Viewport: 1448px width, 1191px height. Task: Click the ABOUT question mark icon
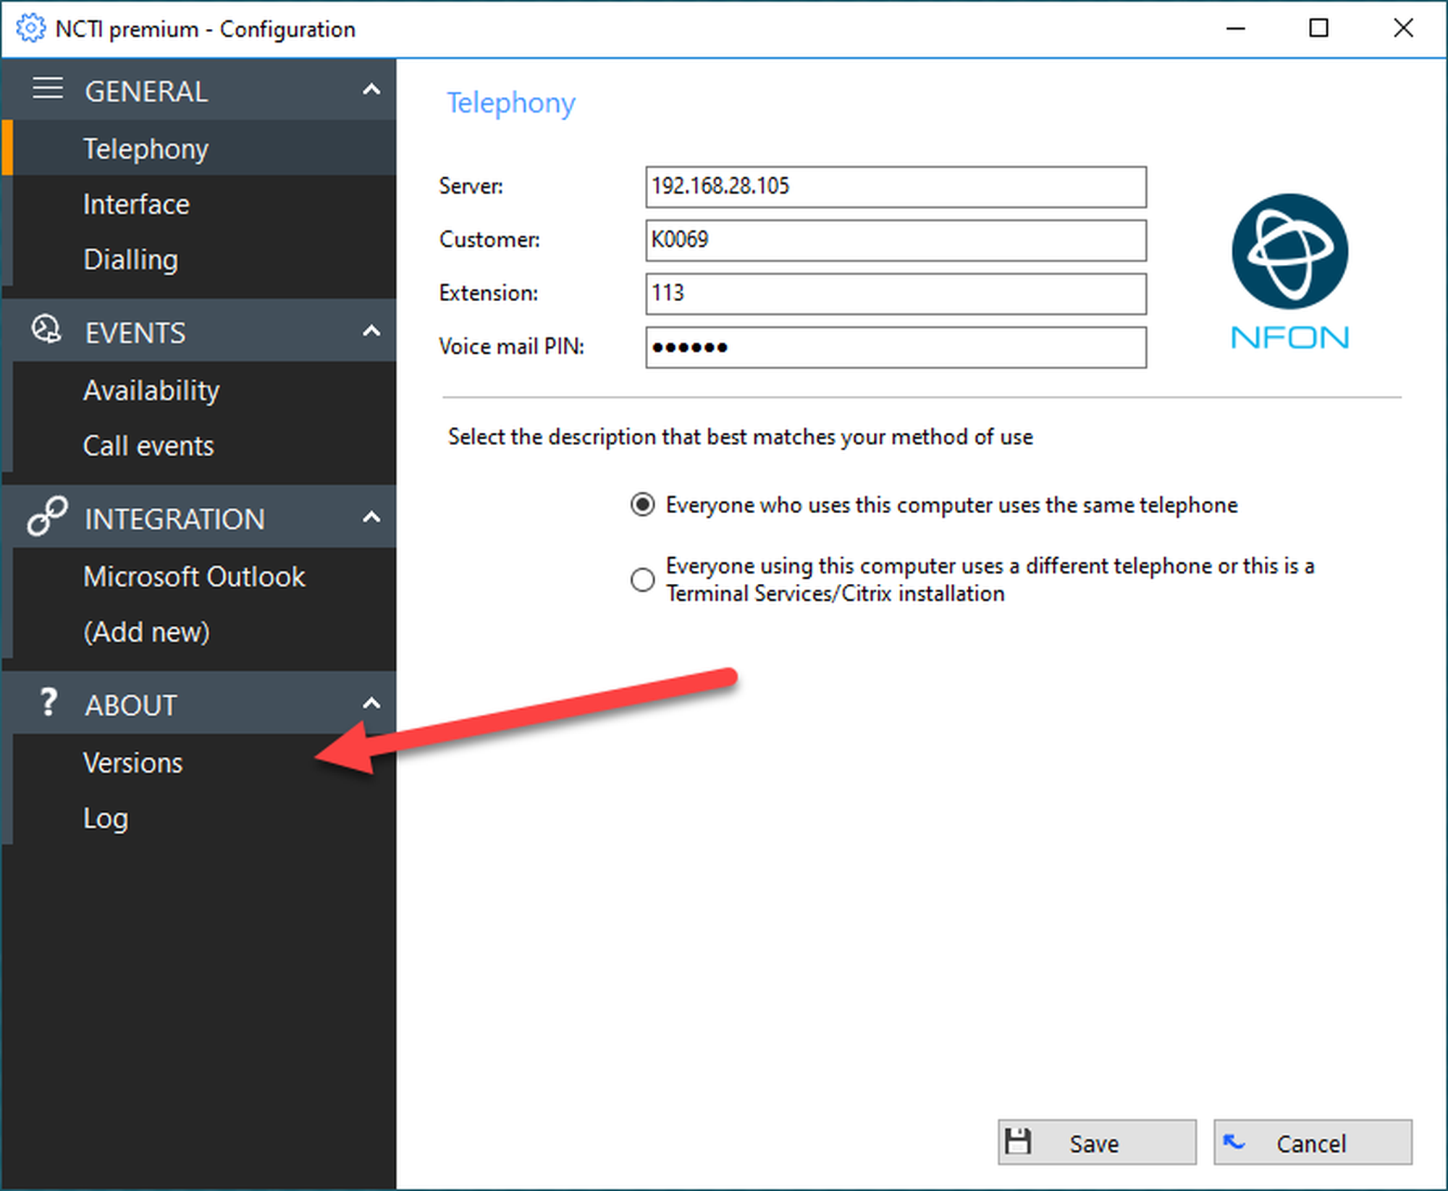pyautogui.click(x=48, y=703)
